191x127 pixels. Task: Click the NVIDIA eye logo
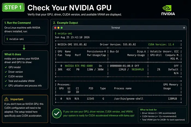click(167, 8)
